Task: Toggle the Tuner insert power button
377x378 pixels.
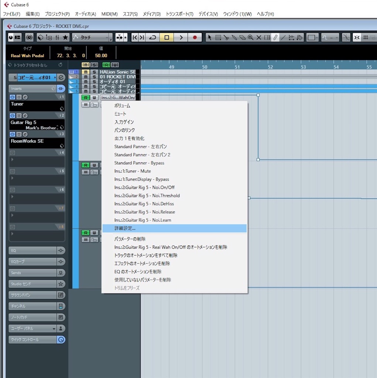Action: tap(12, 97)
